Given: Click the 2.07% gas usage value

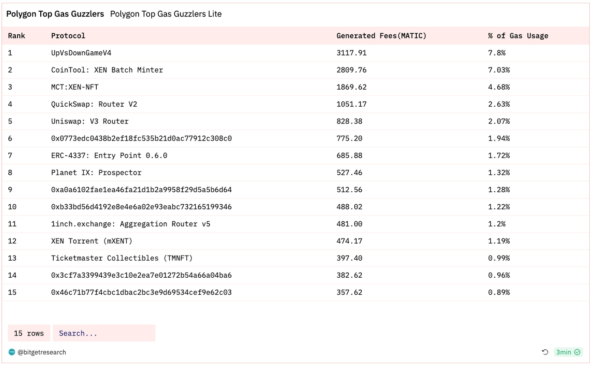Looking at the screenshot, I should point(499,121).
